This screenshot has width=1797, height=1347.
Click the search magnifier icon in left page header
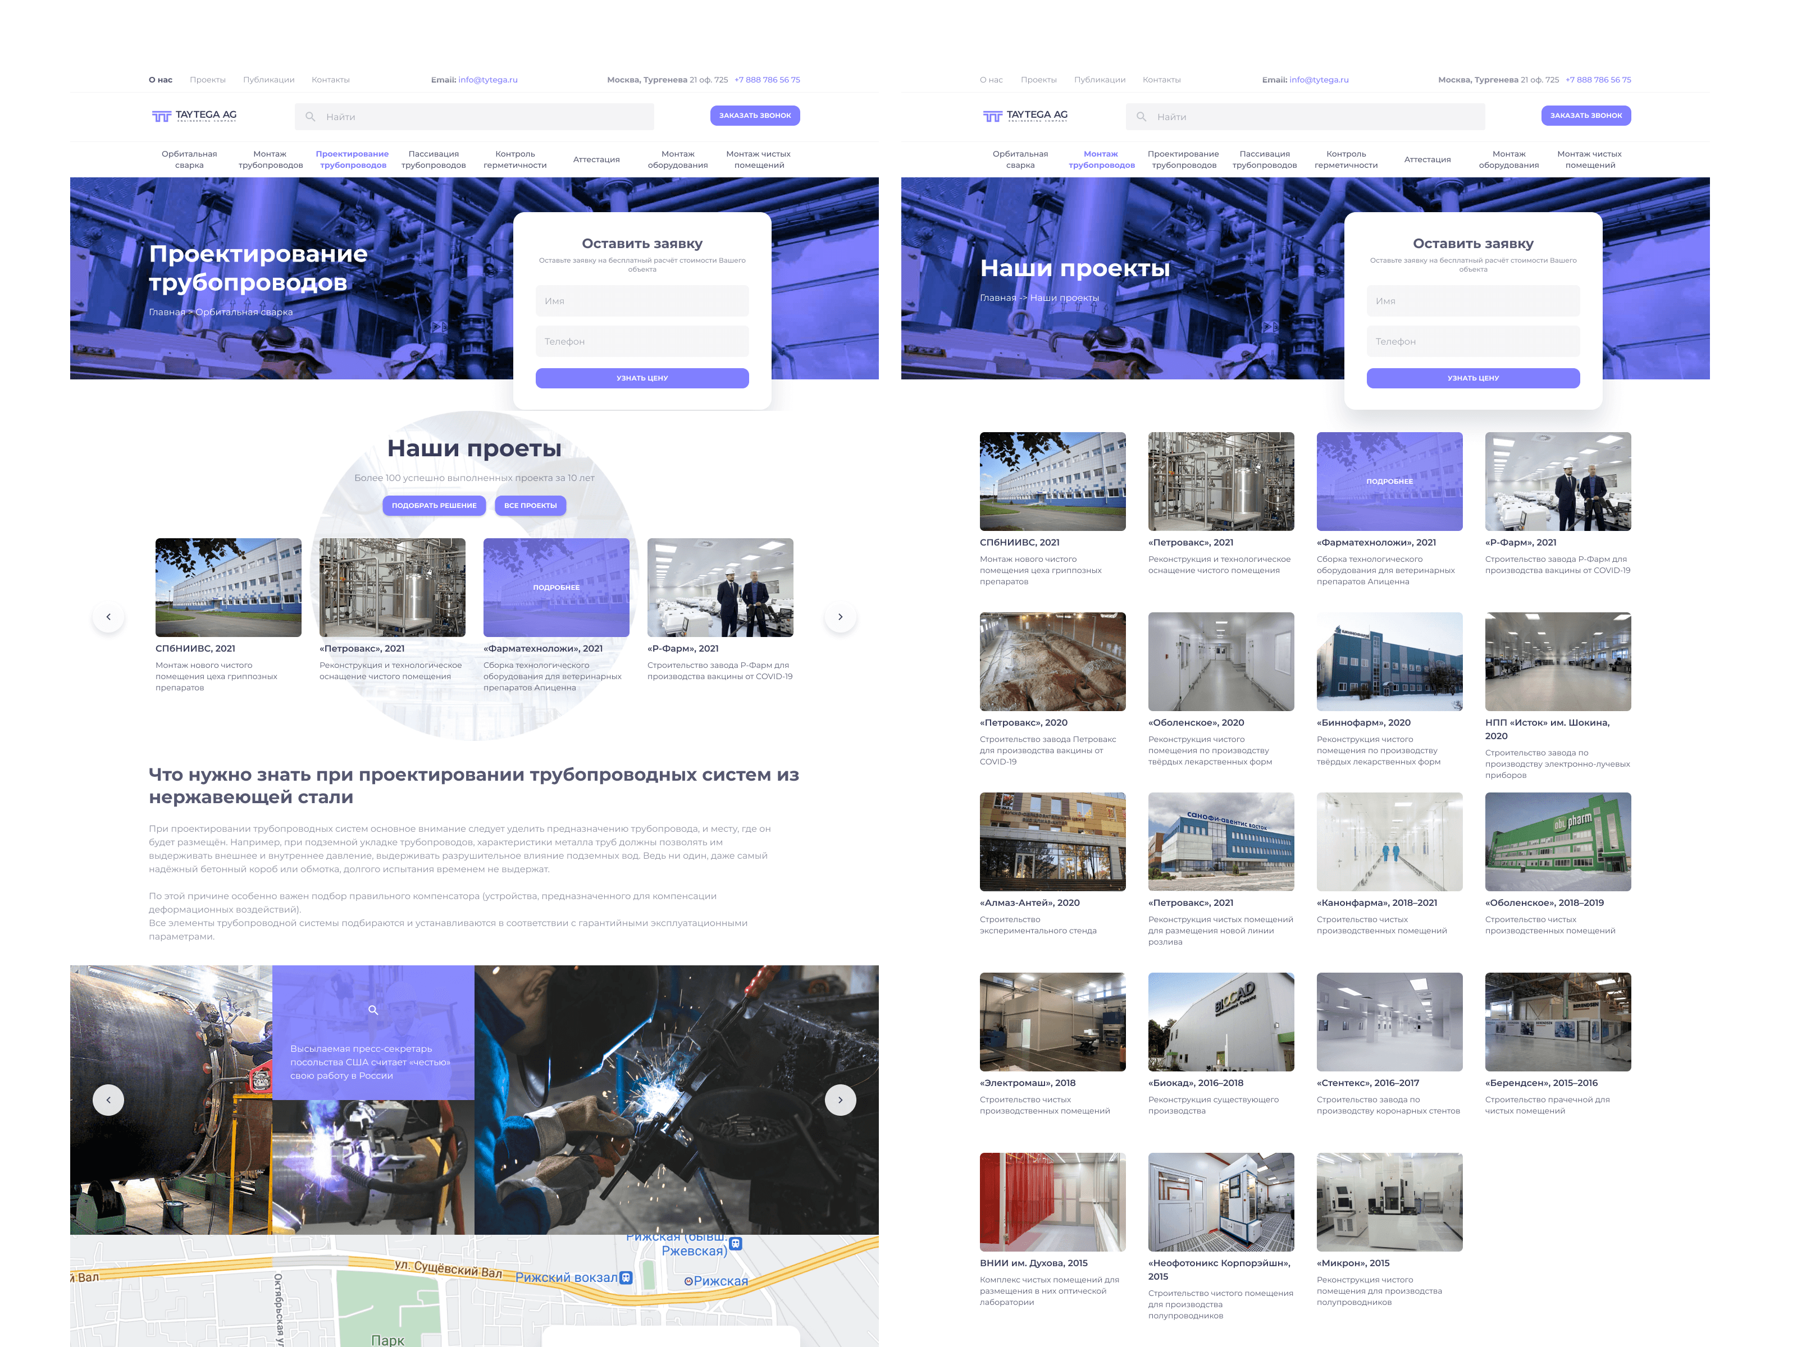311,117
